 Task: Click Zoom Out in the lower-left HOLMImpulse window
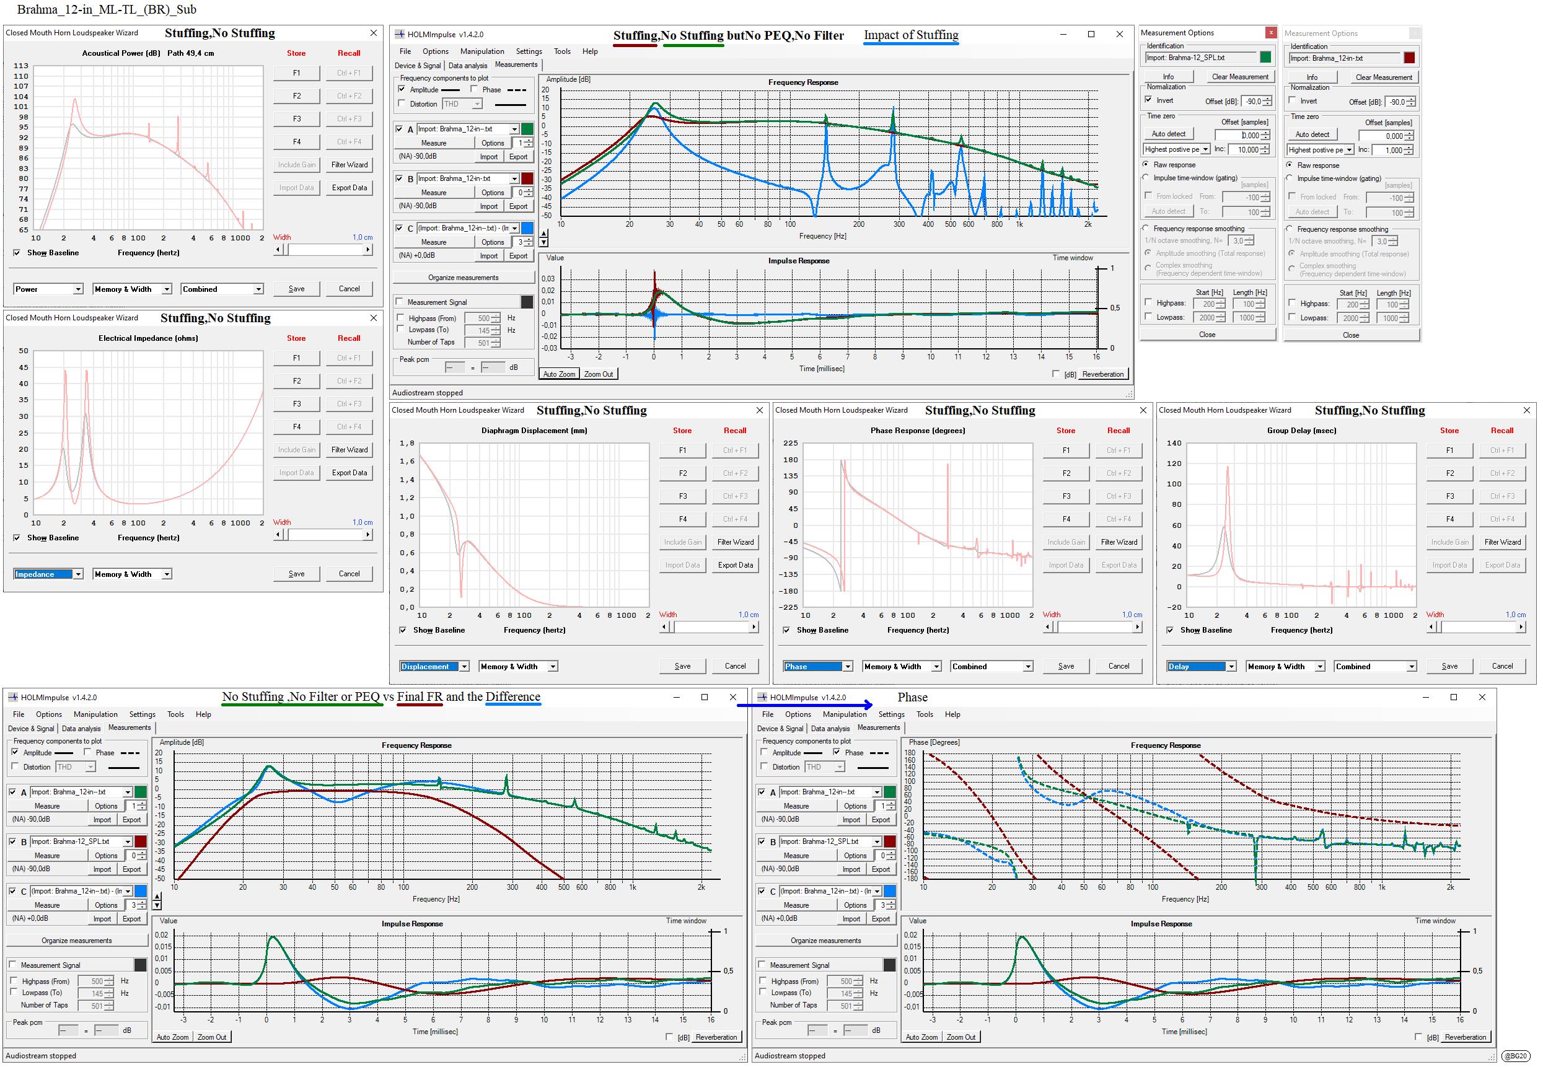point(212,1037)
